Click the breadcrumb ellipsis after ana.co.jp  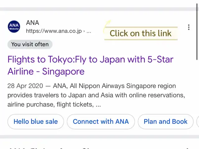(x=89, y=31)
